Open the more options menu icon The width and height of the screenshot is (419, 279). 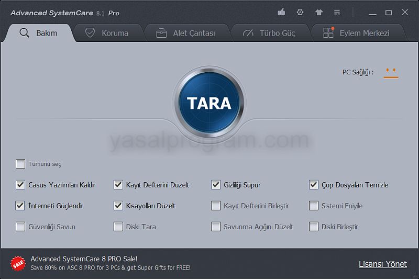[337, 12]
